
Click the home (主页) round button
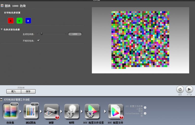tap(180, 89)
